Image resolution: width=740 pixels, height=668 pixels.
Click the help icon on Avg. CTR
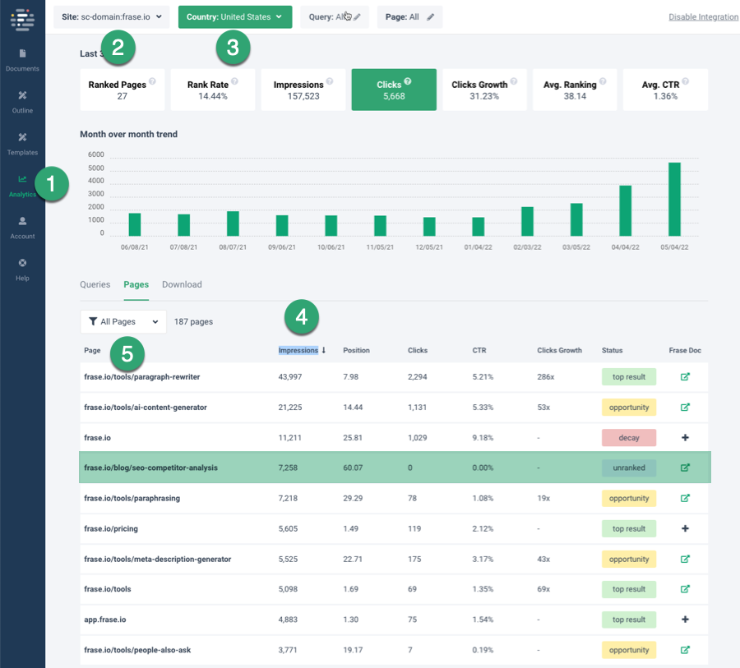click(x=685, y=81)
